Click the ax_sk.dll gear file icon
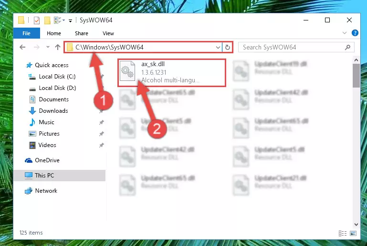The image size is (367, 246). 127,71
